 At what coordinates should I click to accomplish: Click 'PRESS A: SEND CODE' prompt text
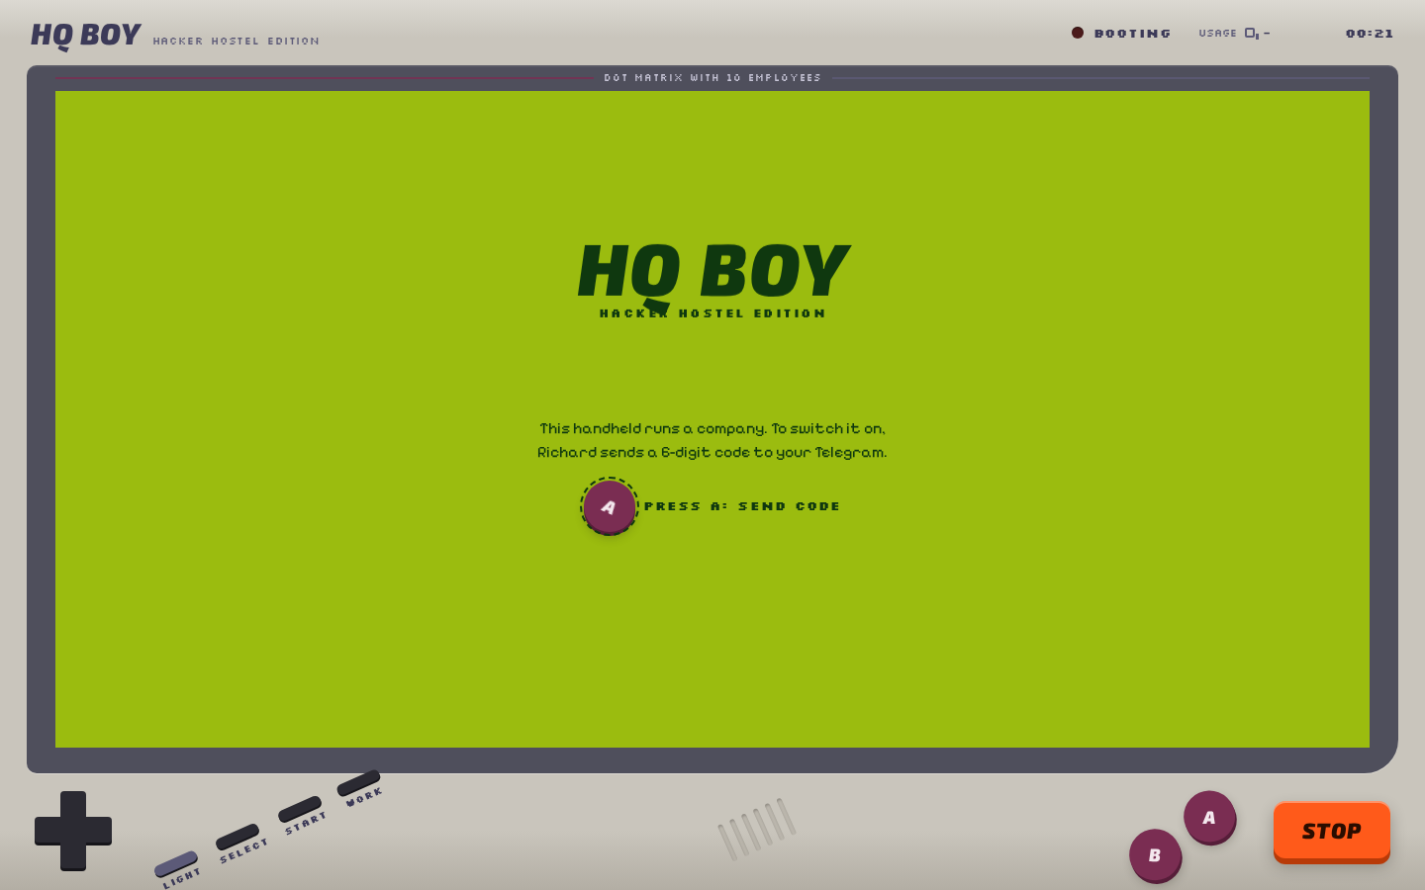742,506
